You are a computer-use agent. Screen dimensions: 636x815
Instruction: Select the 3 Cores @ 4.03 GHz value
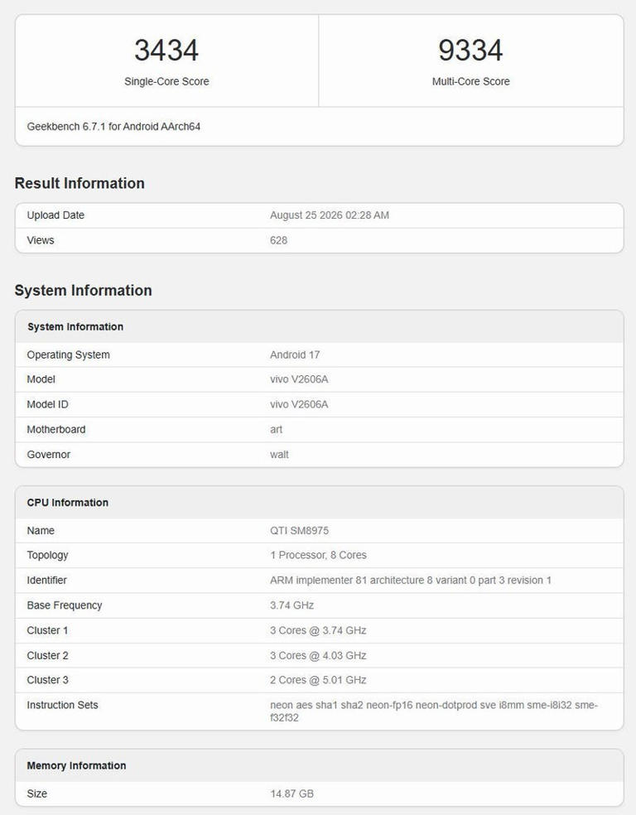318,655
